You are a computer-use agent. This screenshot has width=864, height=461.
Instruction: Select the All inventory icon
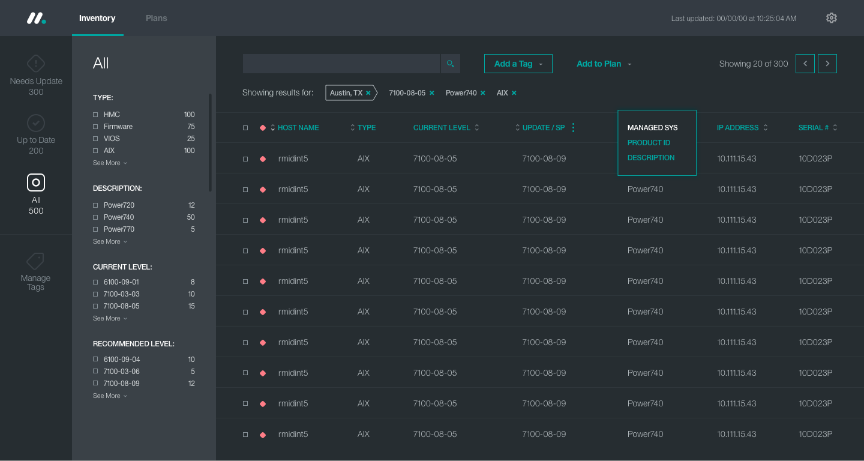point(36,182)
